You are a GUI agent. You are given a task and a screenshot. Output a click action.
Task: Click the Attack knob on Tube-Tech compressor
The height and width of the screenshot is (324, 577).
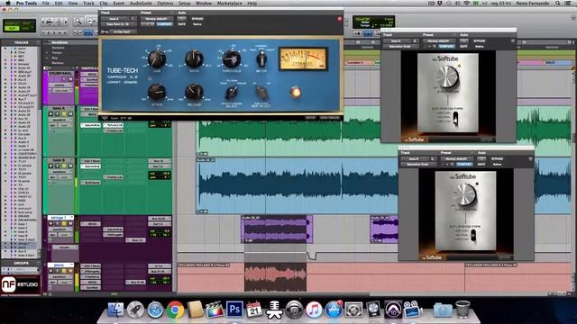click(157, 92)
